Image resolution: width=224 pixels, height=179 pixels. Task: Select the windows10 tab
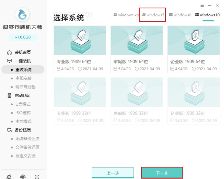[x=207, y=15]
